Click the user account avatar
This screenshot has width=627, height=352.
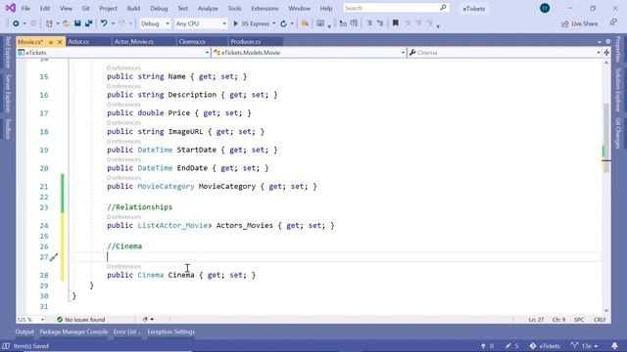coord(545,8)
